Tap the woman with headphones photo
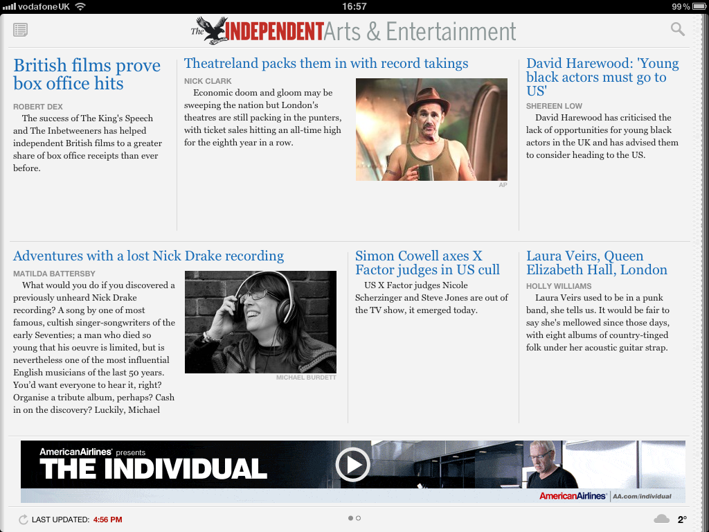 [x=260, y=322]
